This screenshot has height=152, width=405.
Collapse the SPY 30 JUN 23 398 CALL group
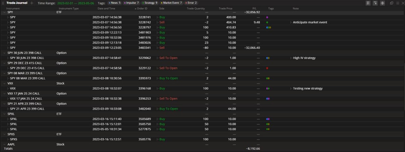pos(4,53)
